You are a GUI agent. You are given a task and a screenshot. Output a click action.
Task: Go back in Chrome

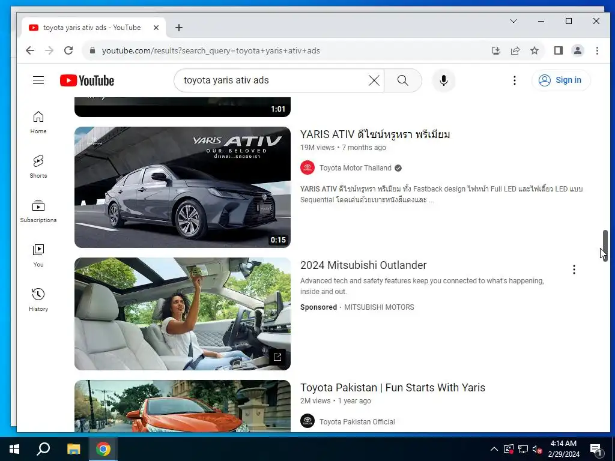tap(30, 50)
